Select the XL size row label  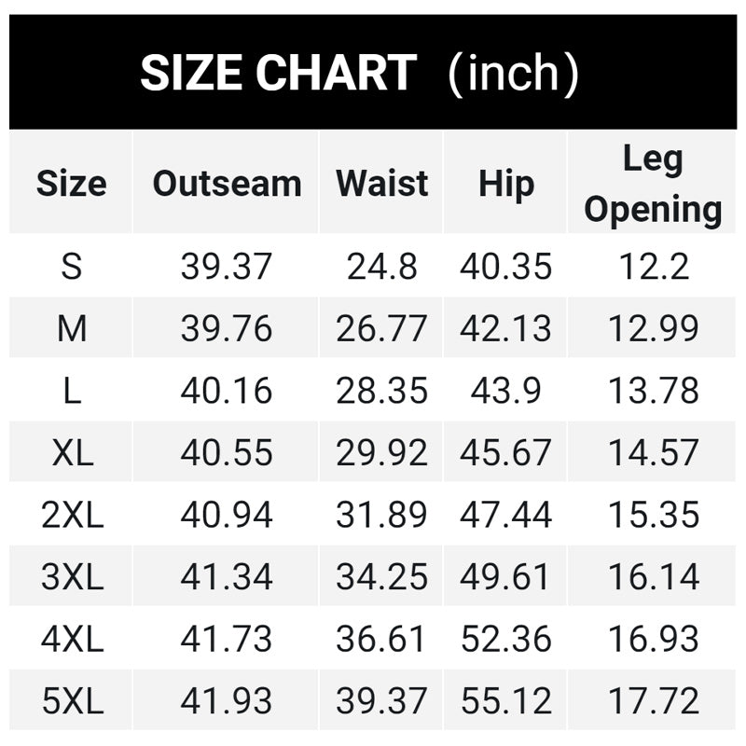point(72,452)
